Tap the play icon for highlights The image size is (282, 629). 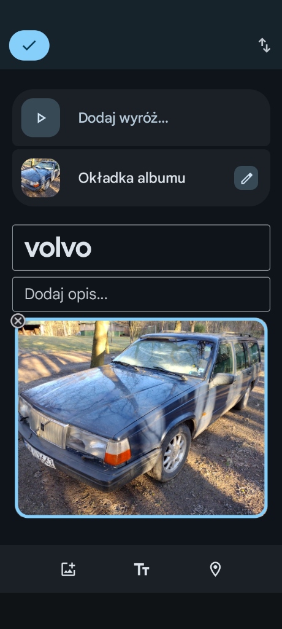(40, 118)
